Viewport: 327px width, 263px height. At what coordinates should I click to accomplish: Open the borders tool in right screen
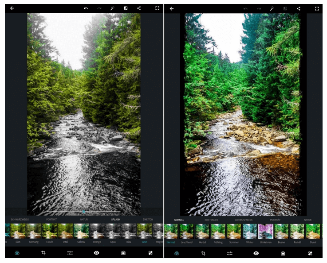coord(283,253)
